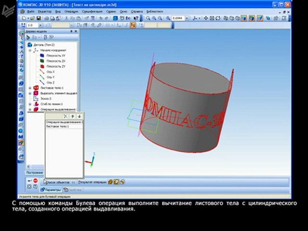The image size is (308, 231).
Task: Click the Open file folder icon
Action: [x=32, y=18]
